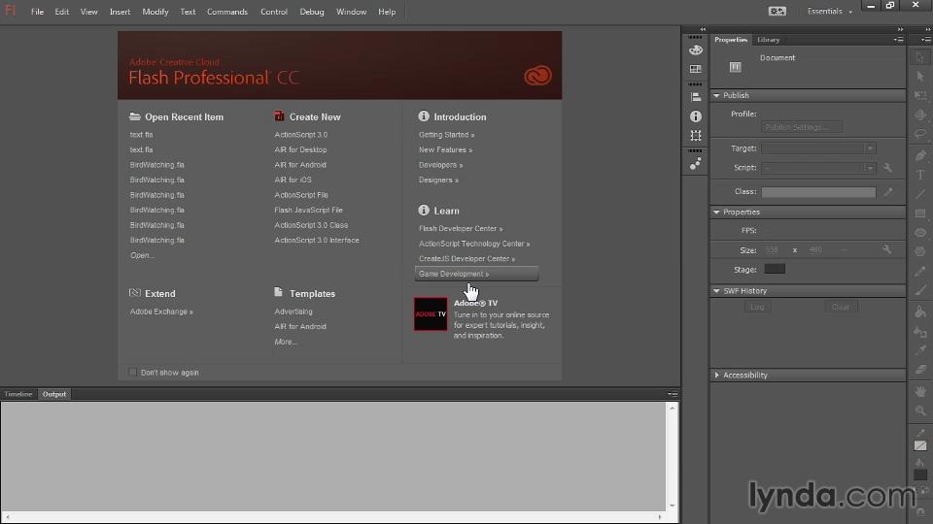Select the Selection tool

(x=920, y=57)
